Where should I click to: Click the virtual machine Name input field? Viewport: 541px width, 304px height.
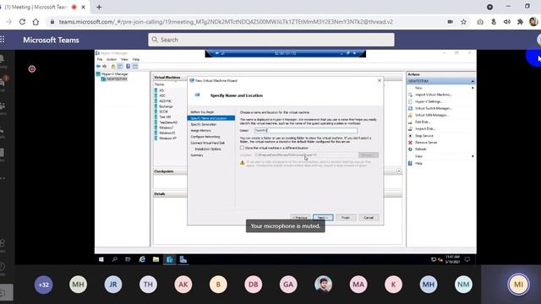[x=306, y=131]
